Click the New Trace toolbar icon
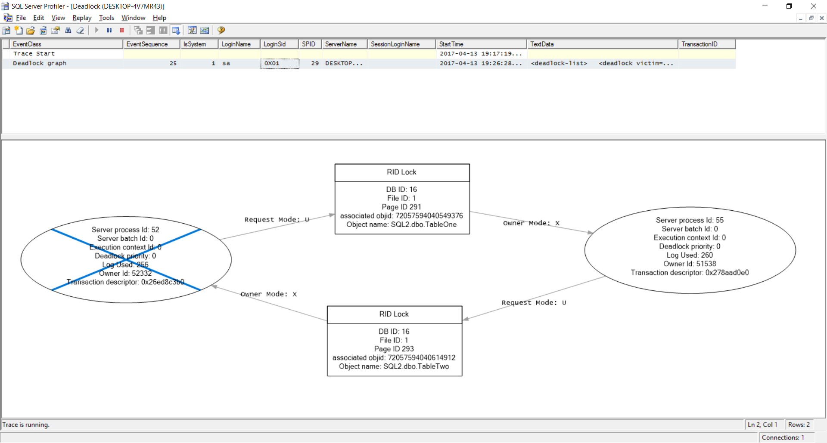Viewport: 827px width, 443px height. point(6,31)
